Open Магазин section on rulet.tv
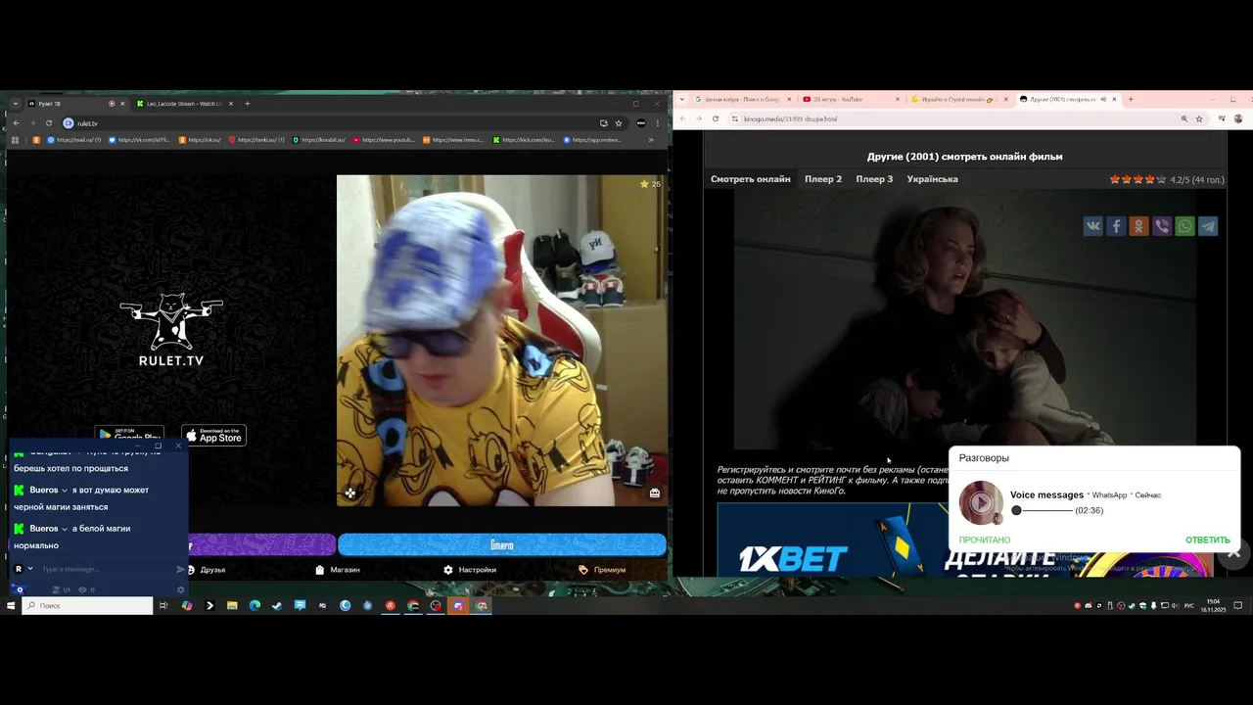The height and width of the screenshot is (705, 1253). pyautogui.click(x=338, y=570)
